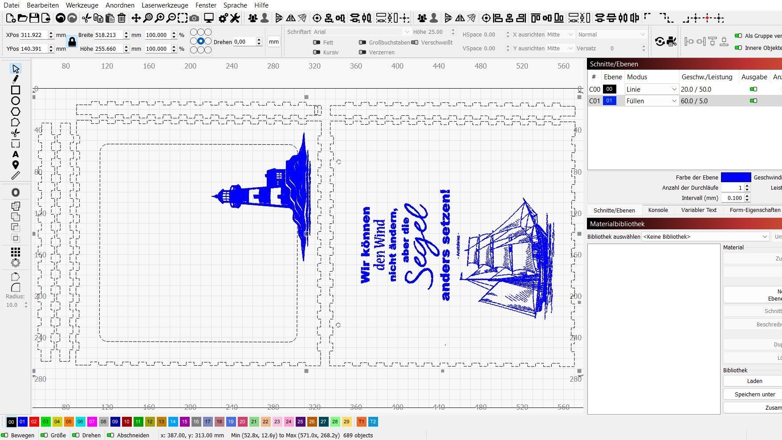Expand the Bibliothek auswählen dropdown
Image resolution: width=782 pixels, height=440 pixels.
[705, 236]
